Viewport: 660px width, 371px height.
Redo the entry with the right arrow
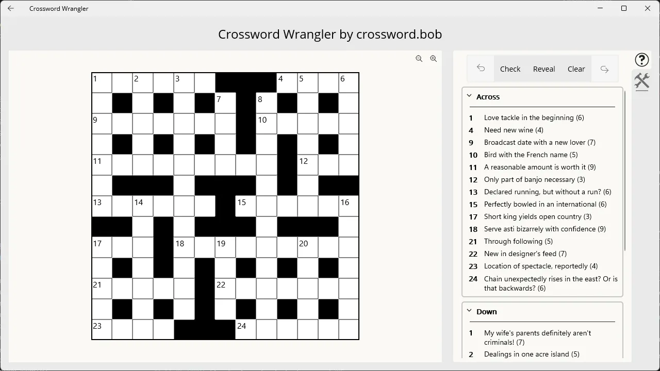[605, 69]
